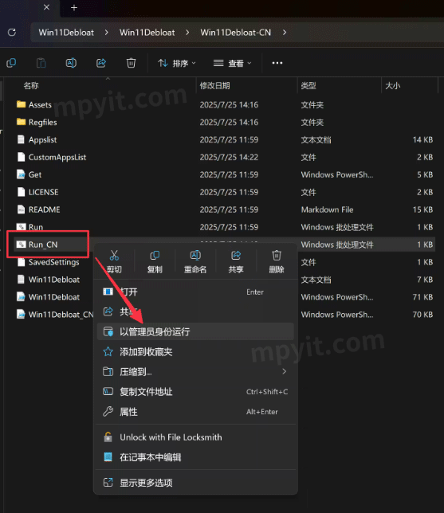Image resolution: width=444 pixels, height=513 pixels.
Task: Click the toolbar rename icon
Action: click(71, 63)
